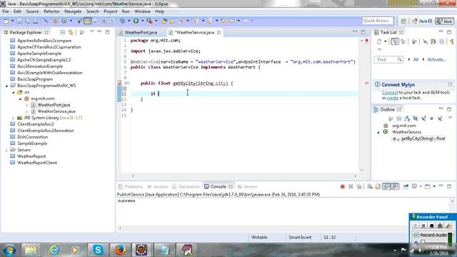
Task: Click Link with Editor icon in Package Explorer
Action: pyautogui.click(x=71, y=32)
